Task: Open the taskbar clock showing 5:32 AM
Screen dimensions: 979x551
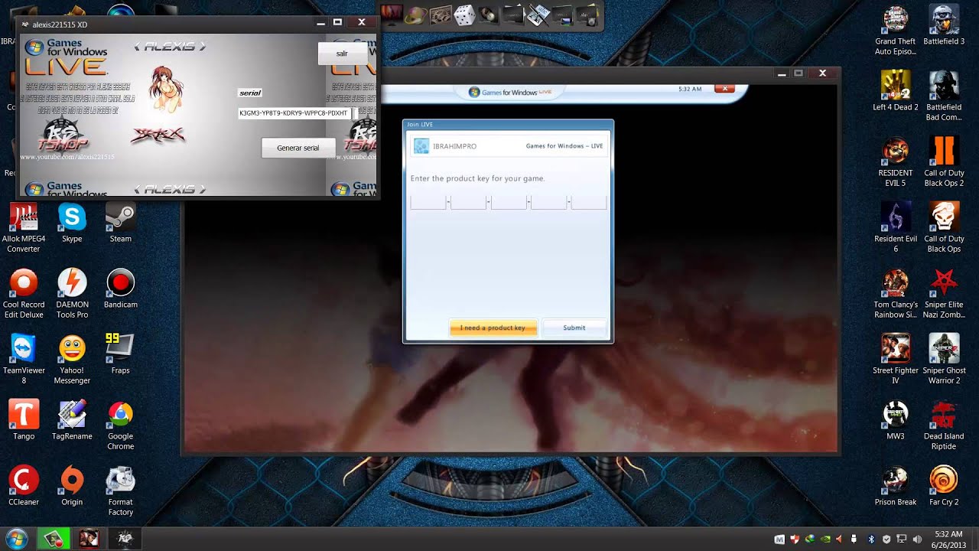Action: coord(948,539)
